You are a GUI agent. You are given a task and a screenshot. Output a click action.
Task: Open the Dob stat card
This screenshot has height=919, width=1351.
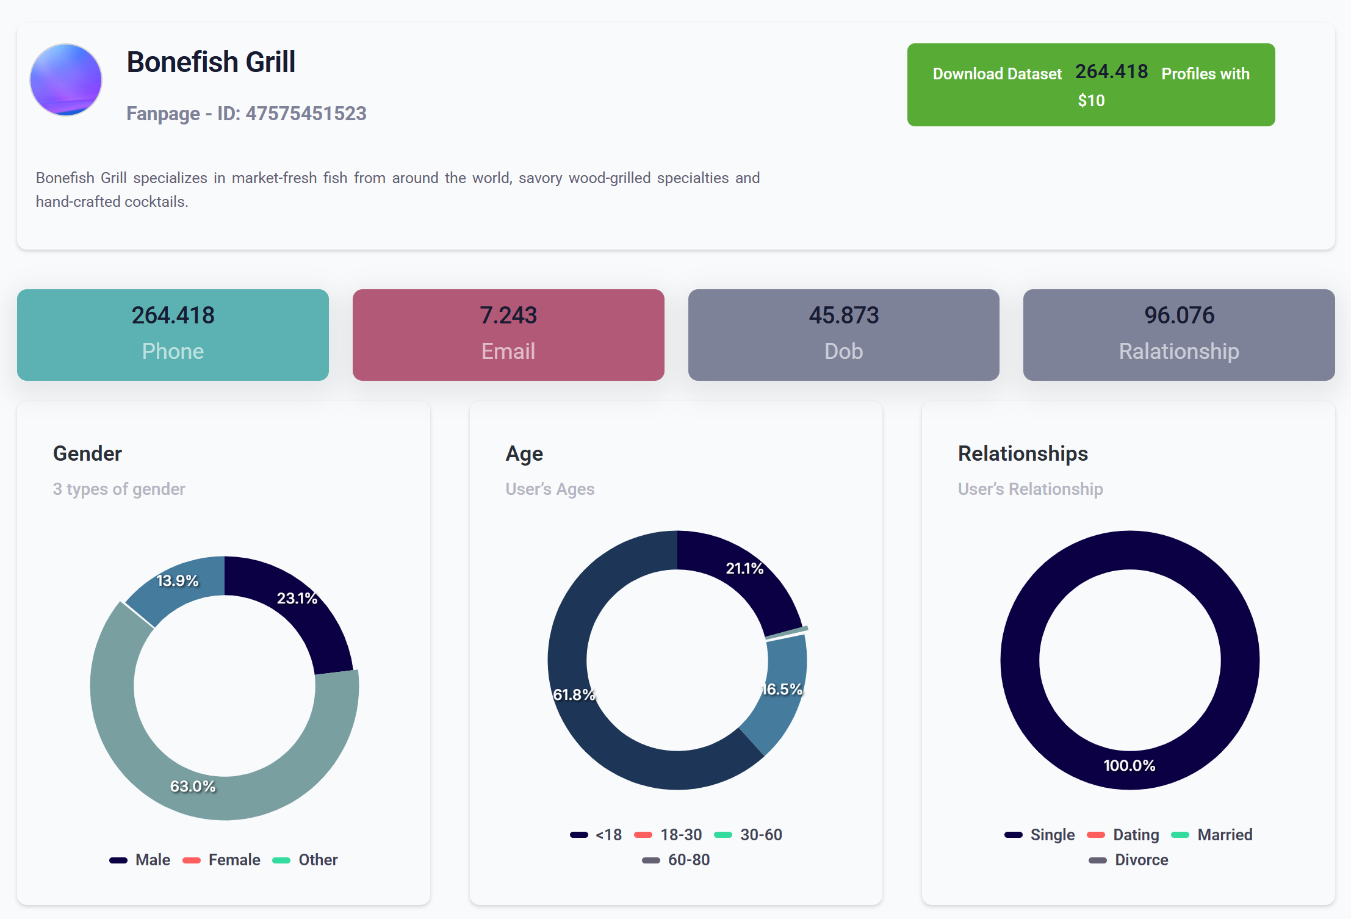coord(843,334)
